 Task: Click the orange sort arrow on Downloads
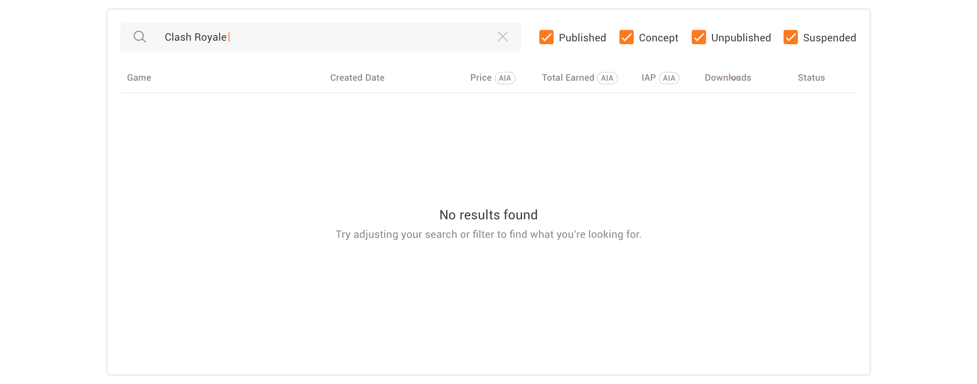click(x=733, y=78)
